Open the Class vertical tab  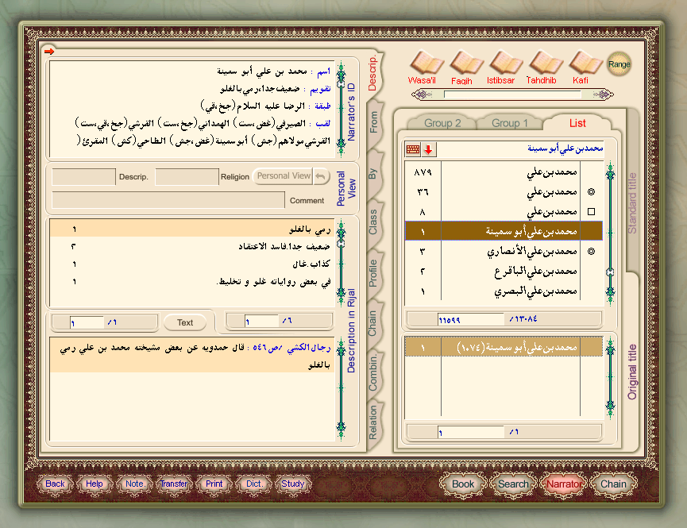(x=372, y=222)
